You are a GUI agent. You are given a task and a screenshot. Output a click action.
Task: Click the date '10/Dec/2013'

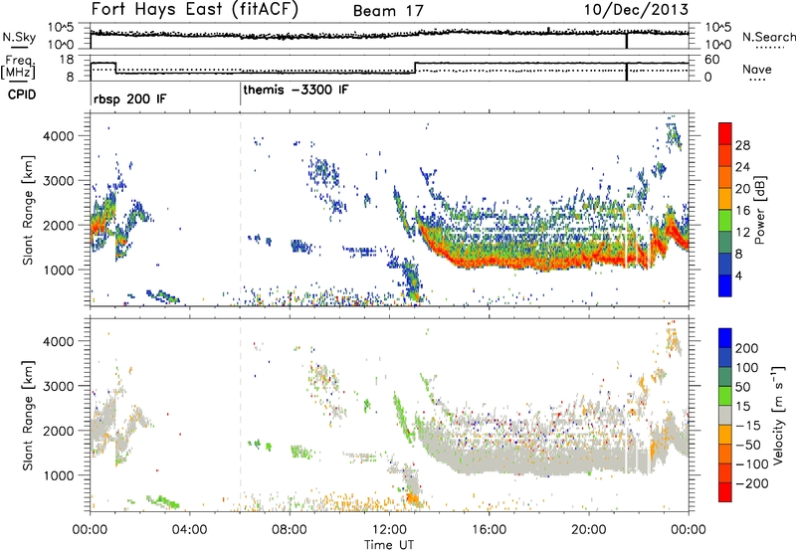(636, 9)
